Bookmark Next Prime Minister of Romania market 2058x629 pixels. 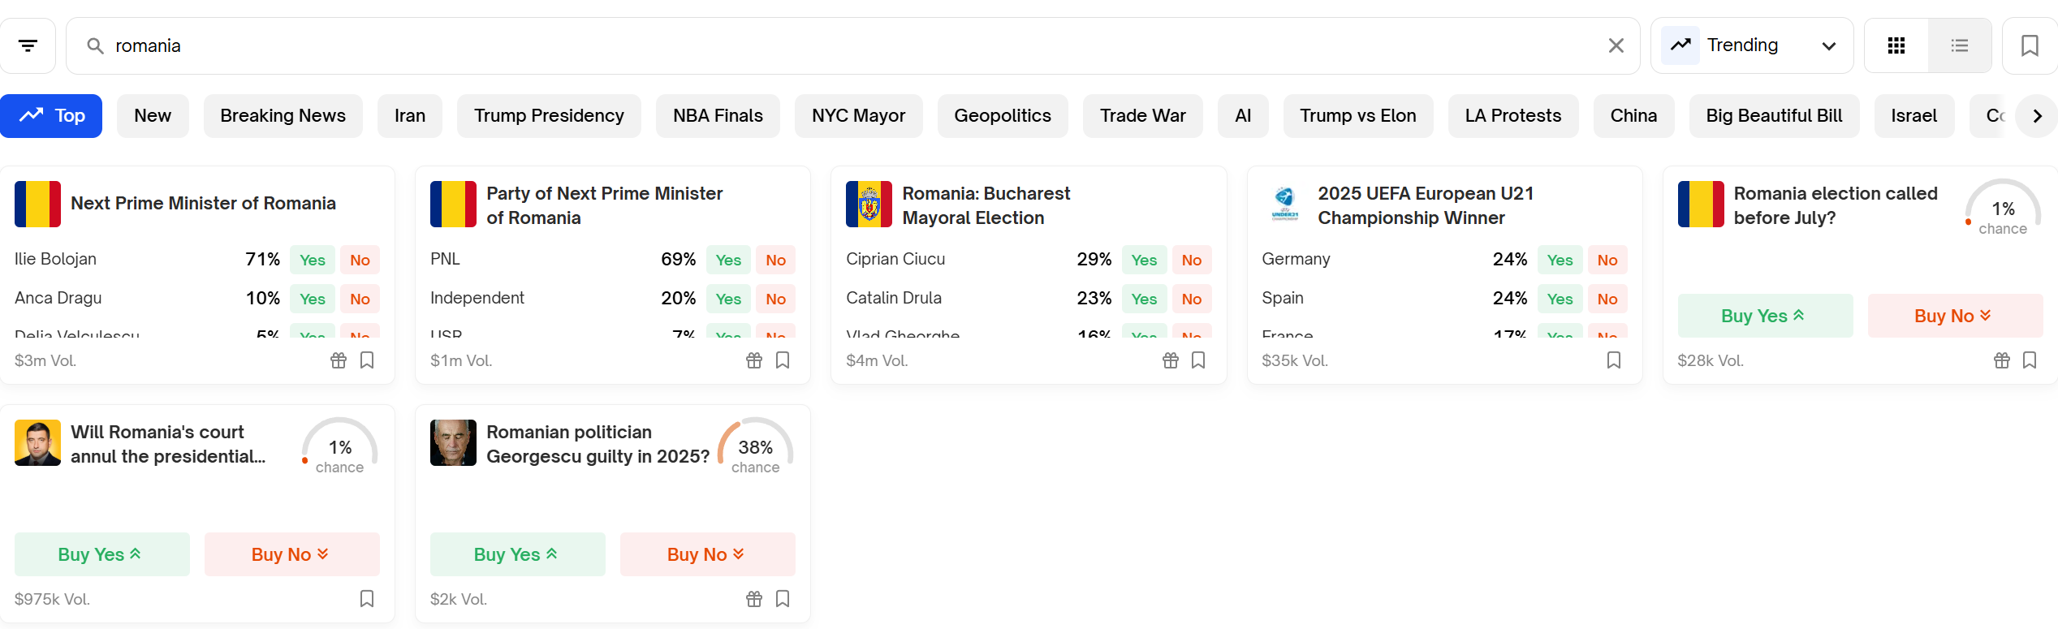coord(367,360)
